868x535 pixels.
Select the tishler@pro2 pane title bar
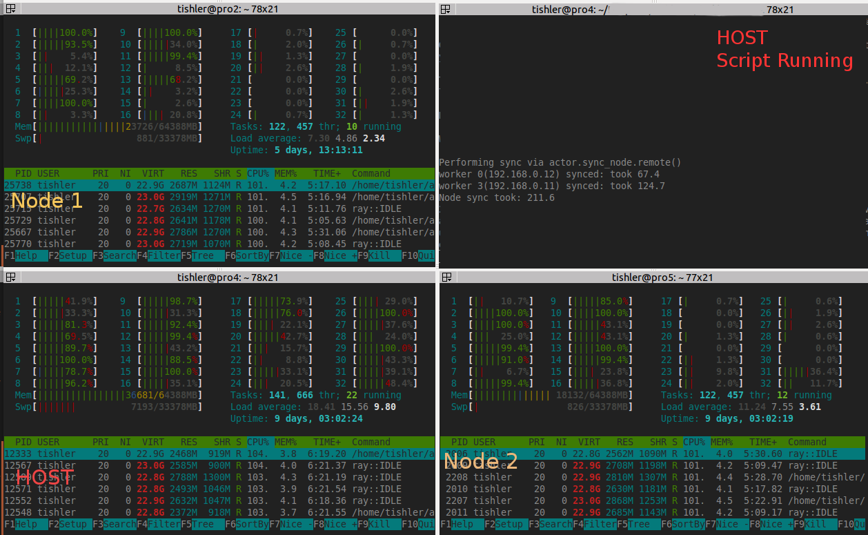(218, 9)
